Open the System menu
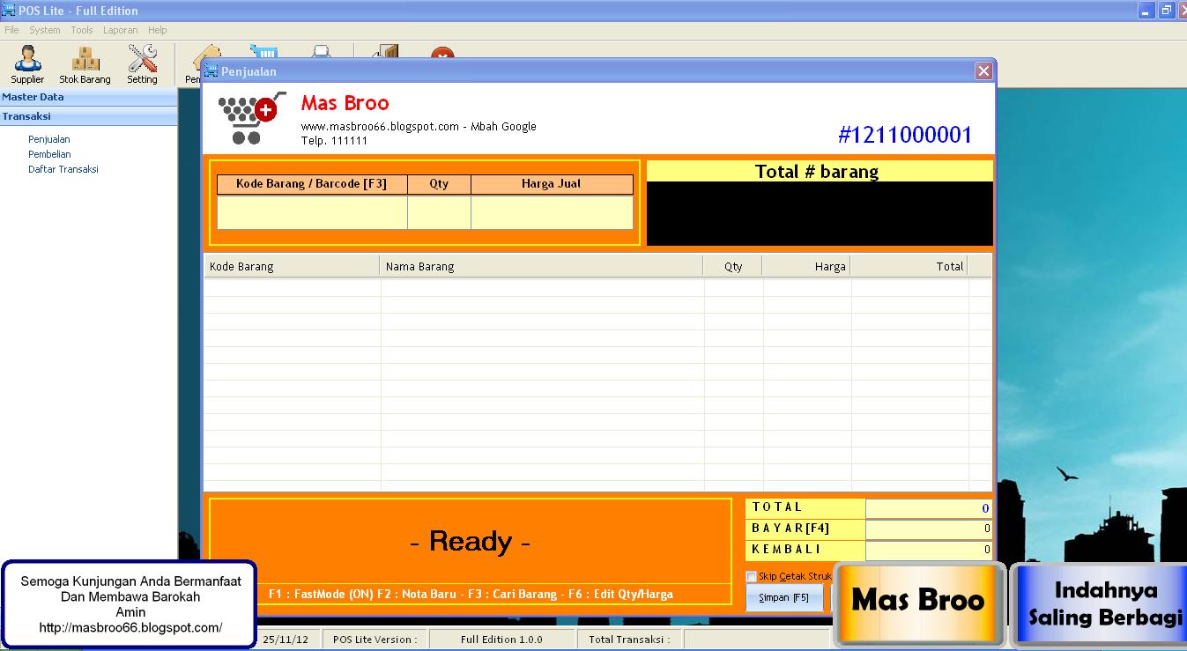Image resolution: width=1187 pixels, height=651 pixels. [x=44, y=29]
